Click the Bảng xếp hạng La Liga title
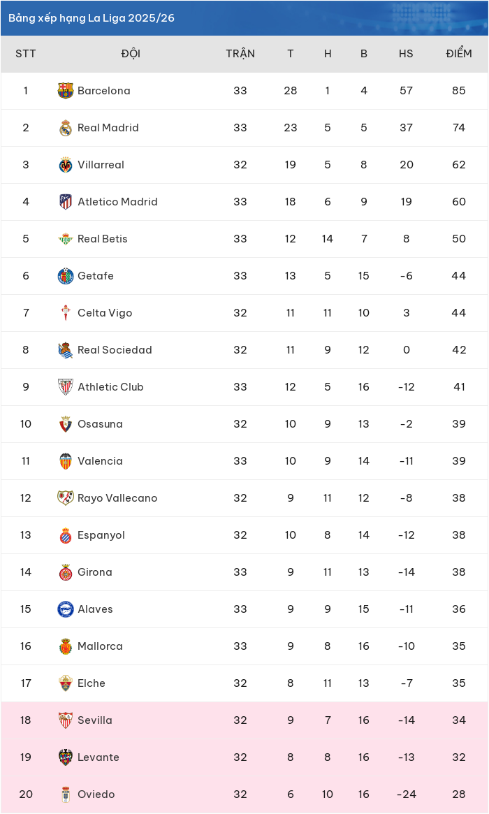 pos(92,18)
